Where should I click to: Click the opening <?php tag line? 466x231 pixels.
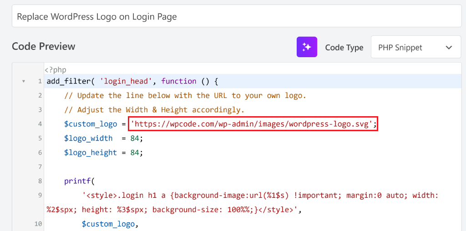pos(56,70)
